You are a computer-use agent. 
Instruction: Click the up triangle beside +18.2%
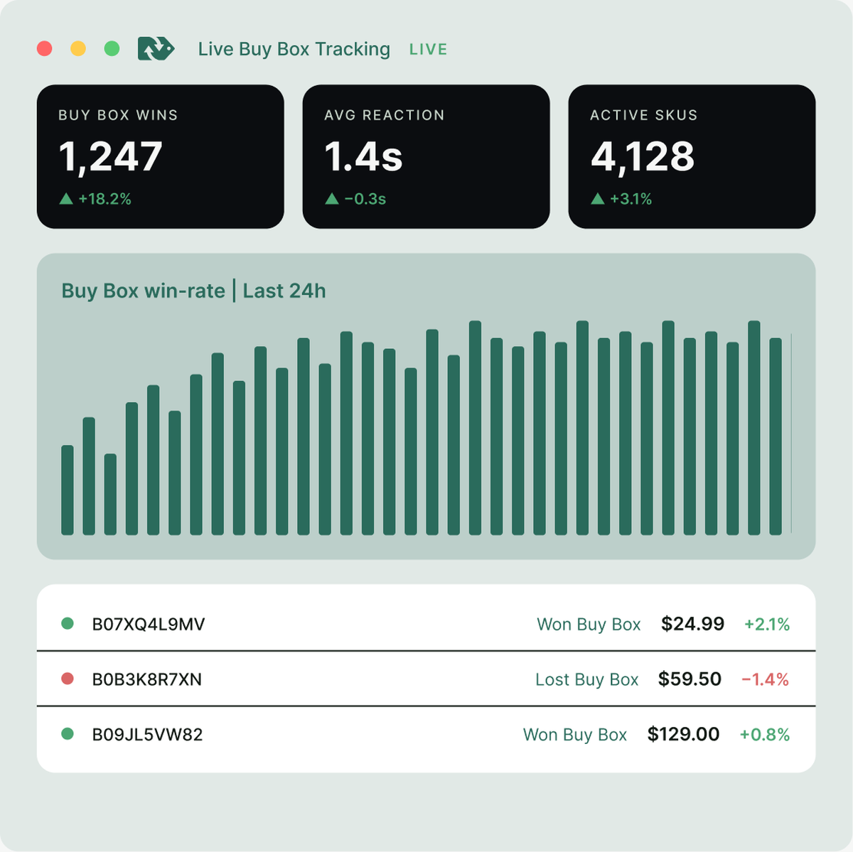click(66, 199)
